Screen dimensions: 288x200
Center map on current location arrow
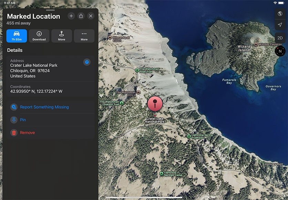[280, 24]
